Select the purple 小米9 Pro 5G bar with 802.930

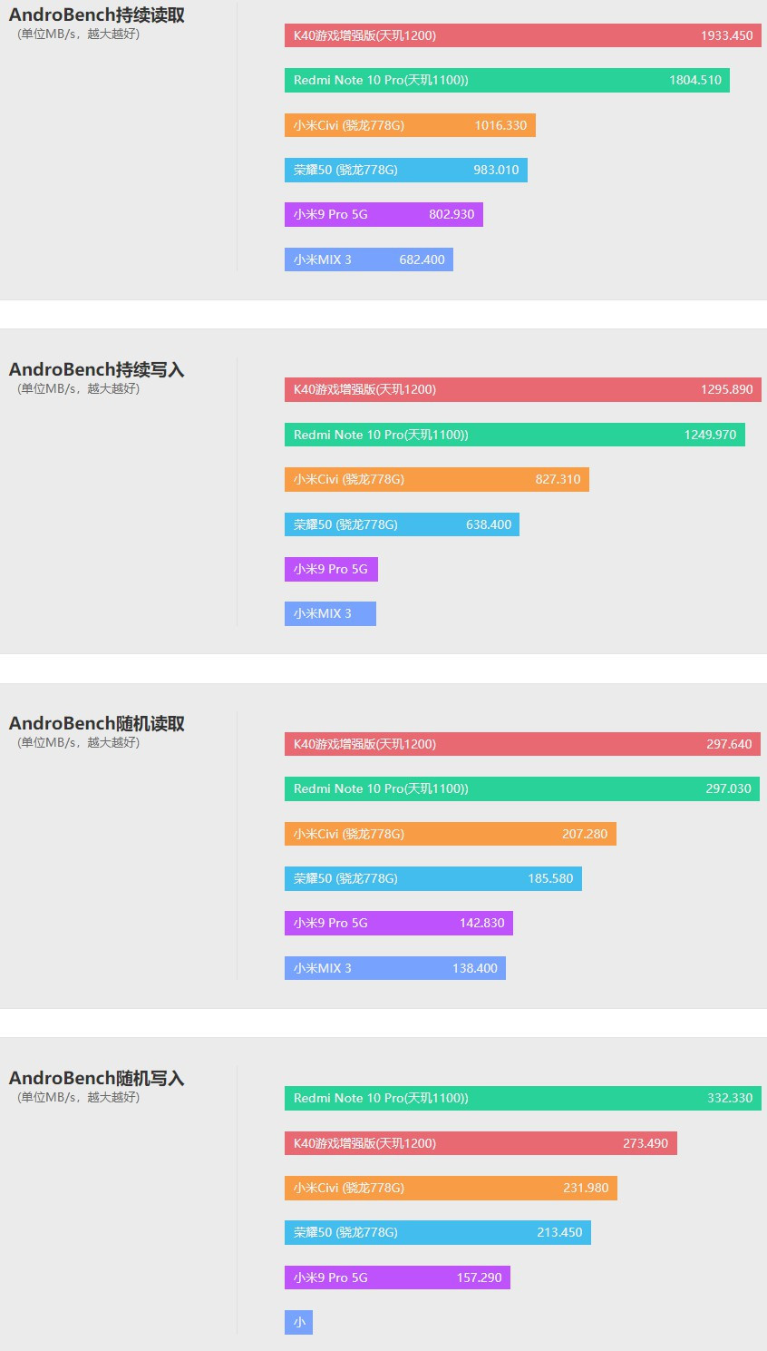pos(383,214)
